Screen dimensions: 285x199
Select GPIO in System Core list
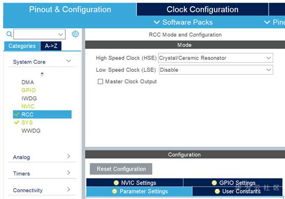28,90
